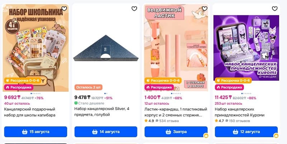Click the crown badge on Kuromi card
Viewport: 287px width, 144px height.
tap(276, 136)
